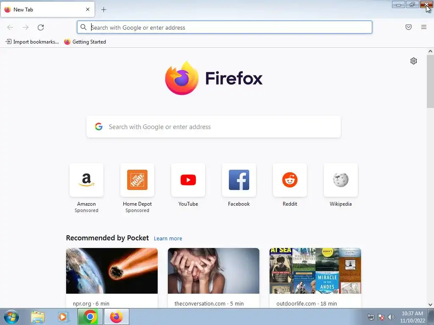Viewport: 434px width, 325px height.
Task: Click the volume speaker tray icon
Action: 391,317
